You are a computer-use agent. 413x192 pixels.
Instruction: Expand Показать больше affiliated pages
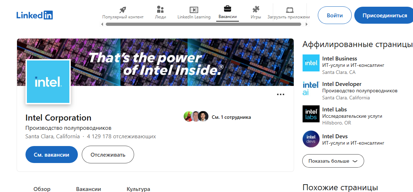tap(333, 161)
